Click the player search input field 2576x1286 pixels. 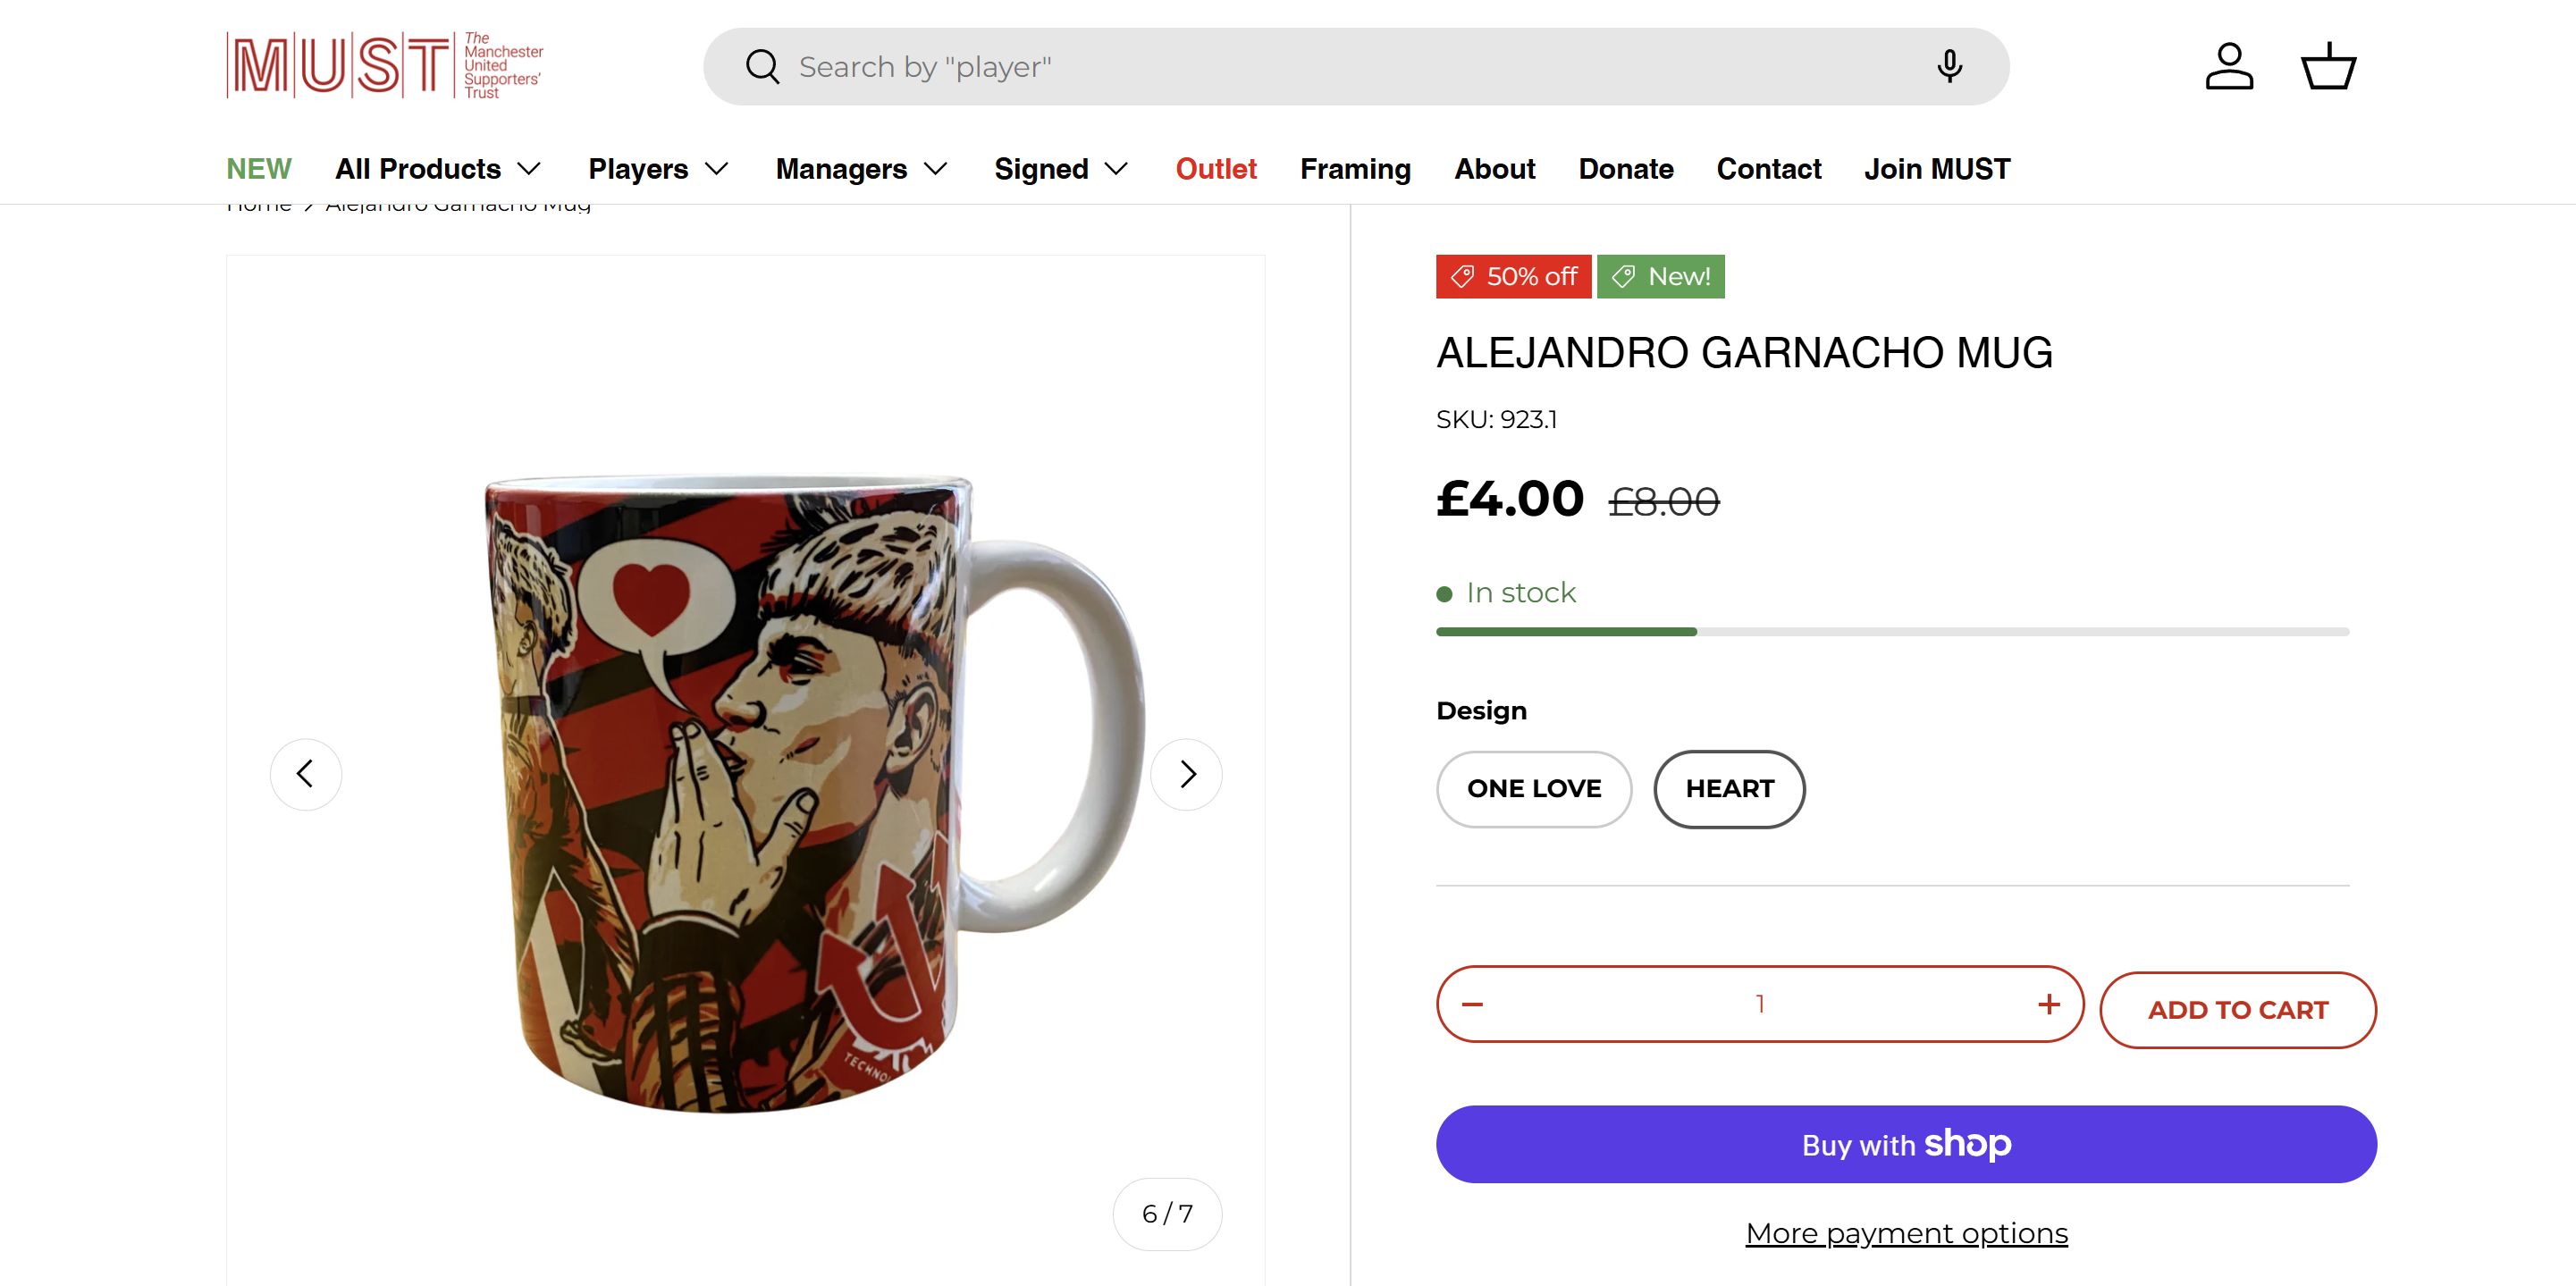(1350, 67)
